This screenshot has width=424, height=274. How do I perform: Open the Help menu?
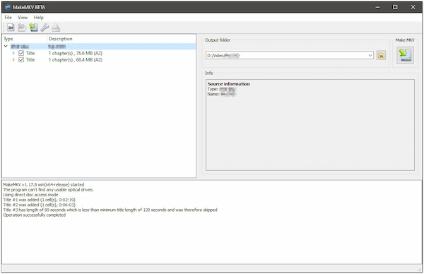38,17
